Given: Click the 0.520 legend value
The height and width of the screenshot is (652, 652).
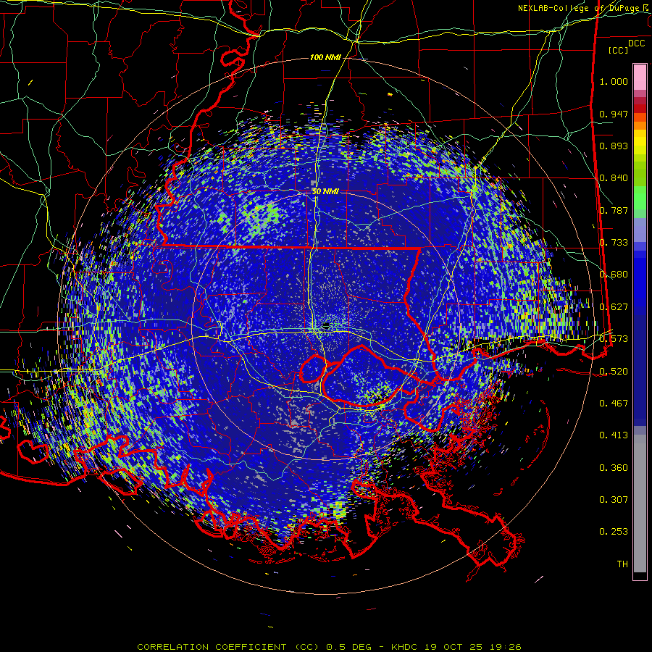Looking at the screenshot, I should coord(614,371).
